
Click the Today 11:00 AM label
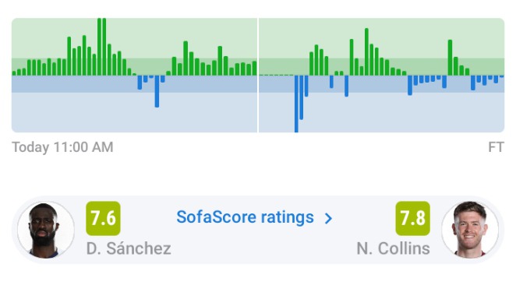[62, 147]
